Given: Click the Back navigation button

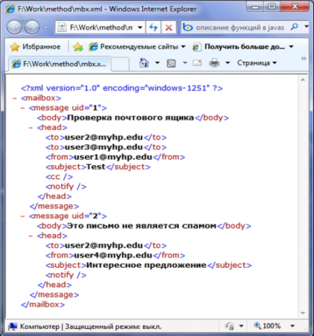Looking at the screenshot, I should point(14,28).
